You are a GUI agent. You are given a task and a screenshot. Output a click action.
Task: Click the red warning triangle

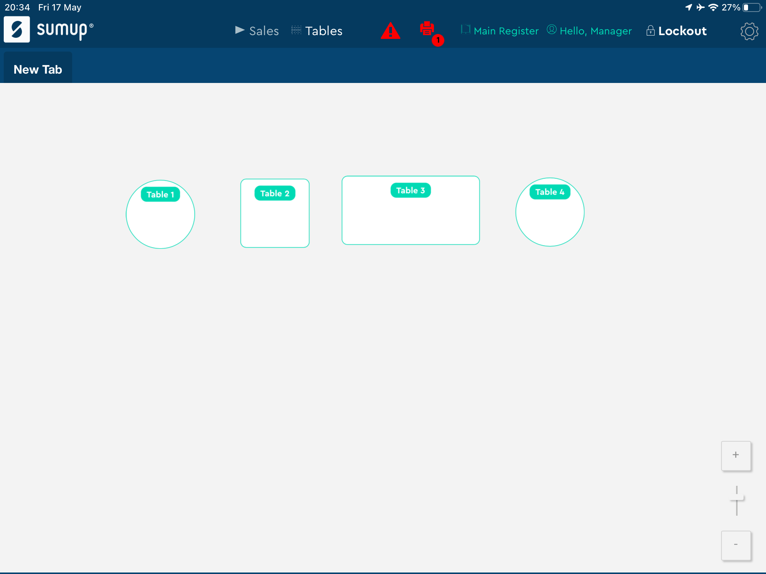coord(390,31)
